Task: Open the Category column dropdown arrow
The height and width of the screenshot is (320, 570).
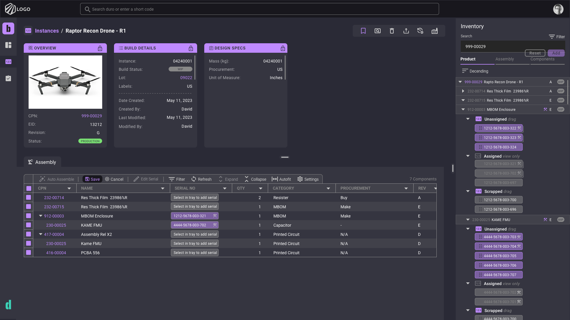Action: [x=328, y=188]
